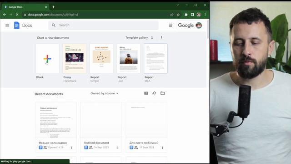Open the Chrome profile avatar
This screenshot has height=164, width=291.
pyautogui.click(x=199, y=15)
